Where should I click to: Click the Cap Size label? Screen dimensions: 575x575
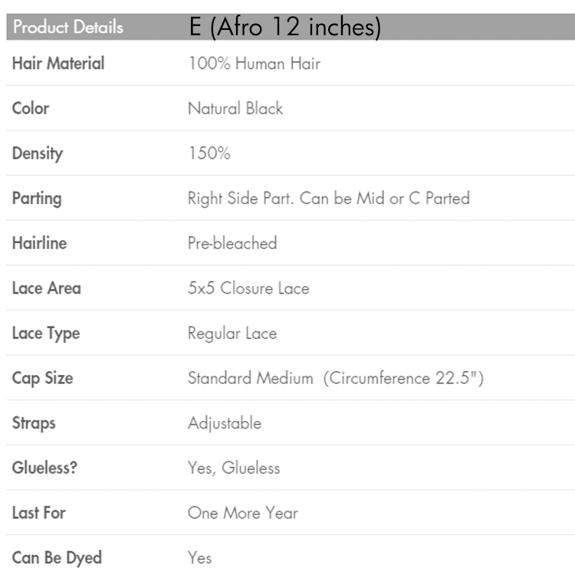(43, 378)
